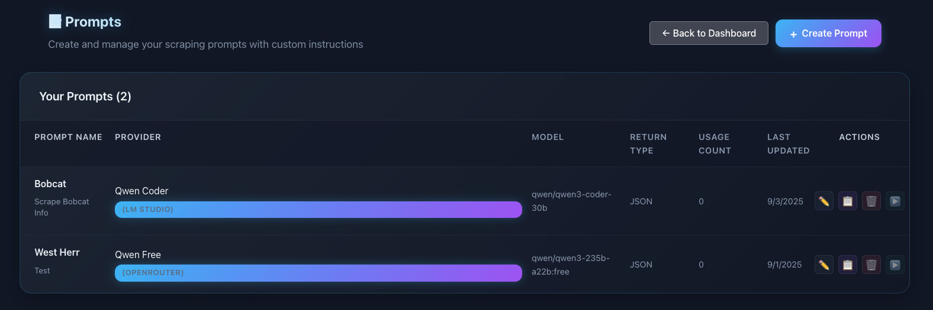933x310 pixels.
Task: Edit the West Herr prompt
Action: click(x=823, y=265)
